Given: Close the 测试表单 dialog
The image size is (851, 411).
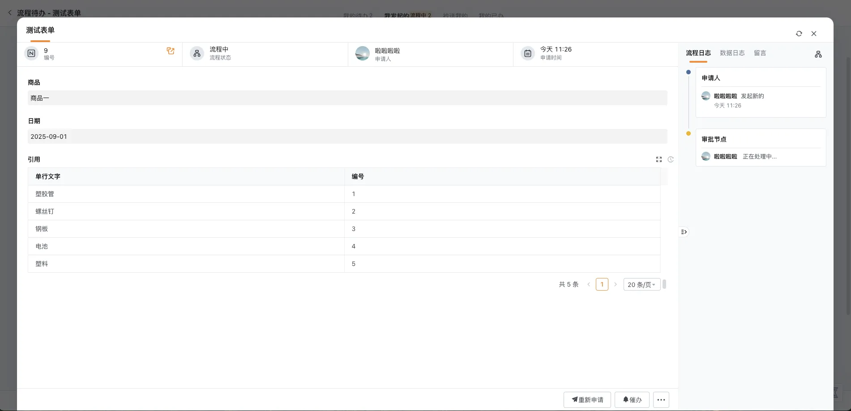Looking at the screenshot, I should point(814,34).
